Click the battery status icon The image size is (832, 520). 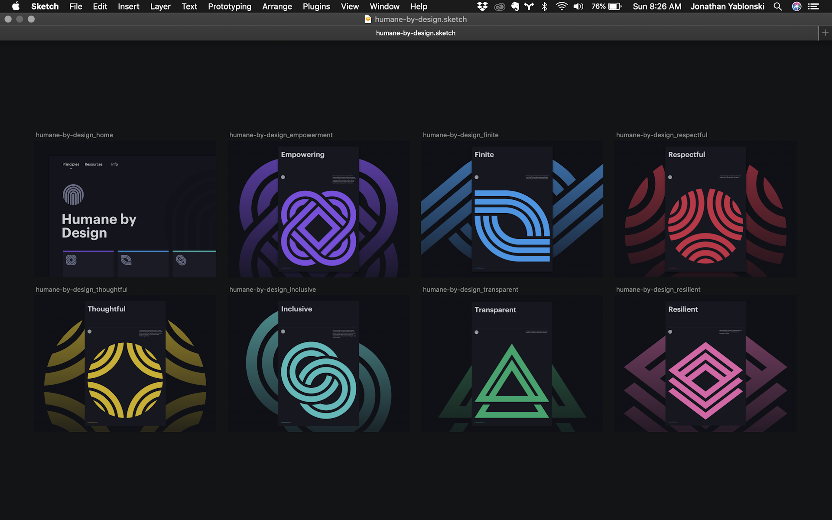[x=615, y=6]
